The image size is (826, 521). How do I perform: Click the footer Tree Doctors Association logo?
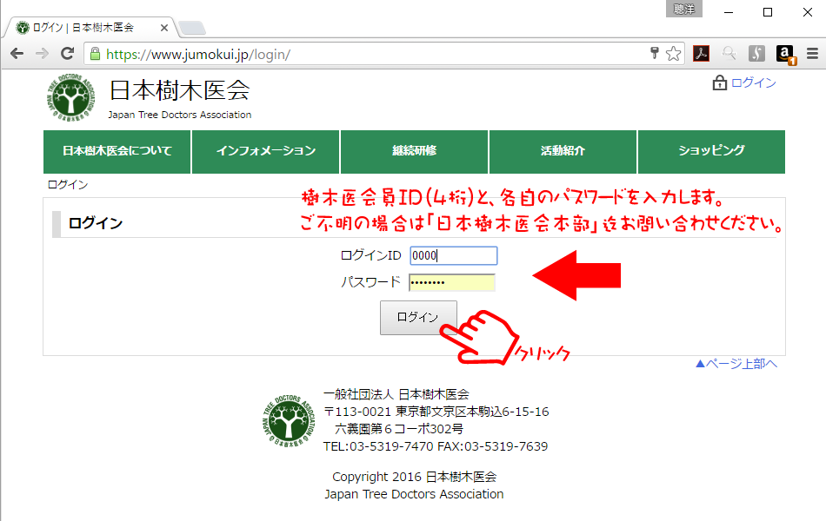coord(289,420)
